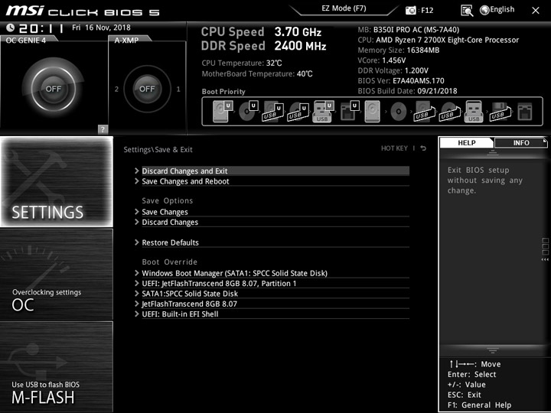Open the OC overclocking settings tile

click(x=57, y=275)
